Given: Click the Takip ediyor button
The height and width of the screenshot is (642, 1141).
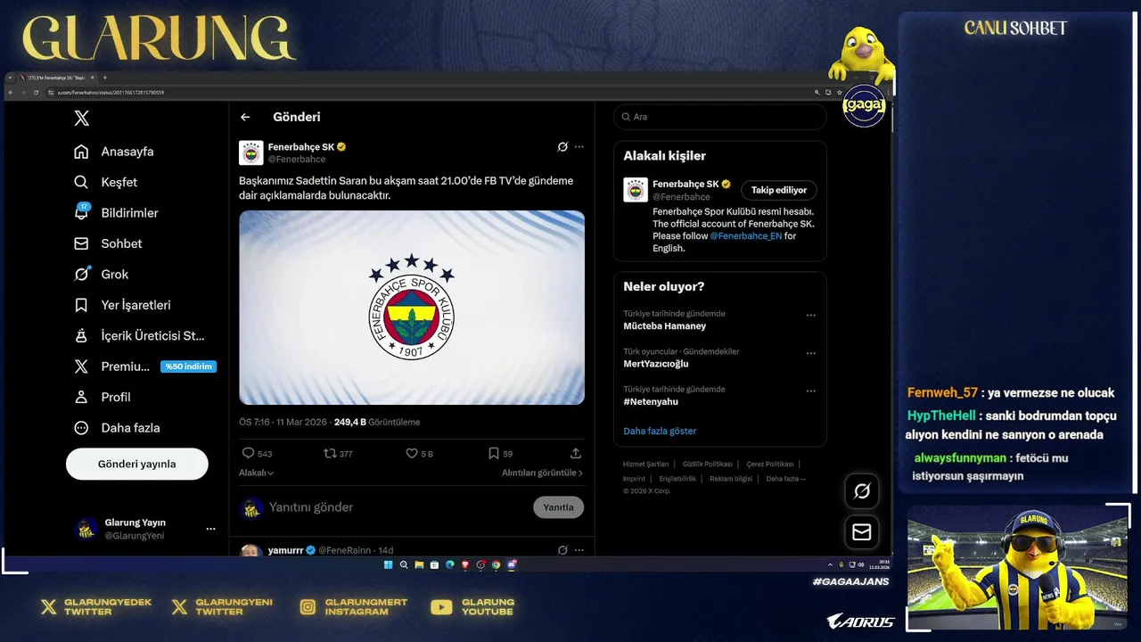Looking at the screenshot, I should [779, 190].
